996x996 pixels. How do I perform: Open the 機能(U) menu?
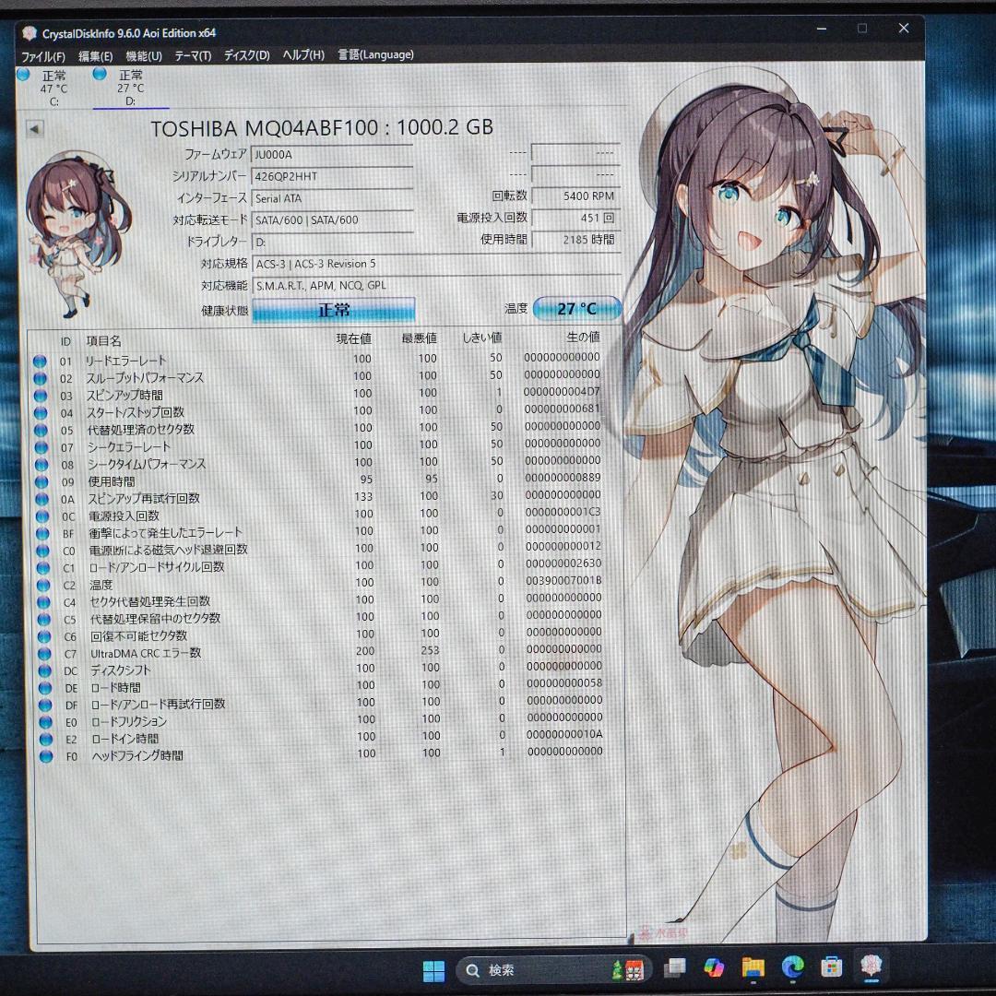tap(144, 56)
